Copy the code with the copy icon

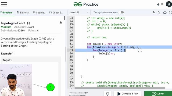[154, 12]
